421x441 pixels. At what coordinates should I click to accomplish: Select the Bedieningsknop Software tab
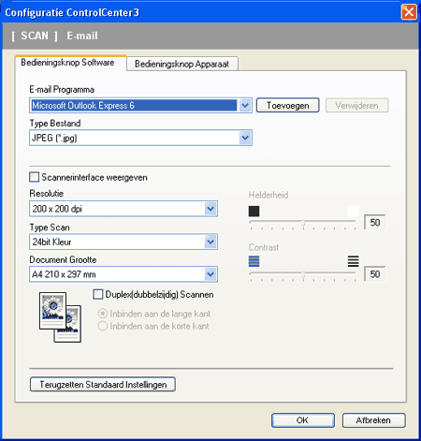click(x=67, y=63)
